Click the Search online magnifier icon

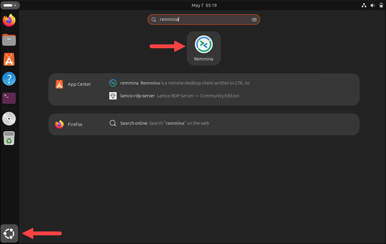point(113,123)
